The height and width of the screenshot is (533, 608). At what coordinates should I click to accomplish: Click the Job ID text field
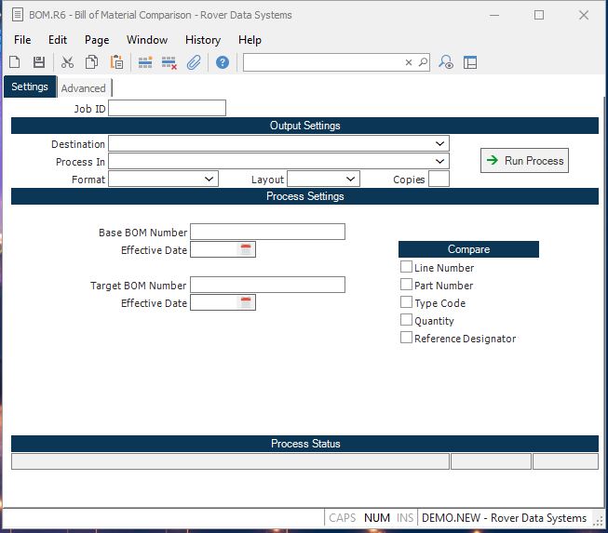[x=168, y=109]
